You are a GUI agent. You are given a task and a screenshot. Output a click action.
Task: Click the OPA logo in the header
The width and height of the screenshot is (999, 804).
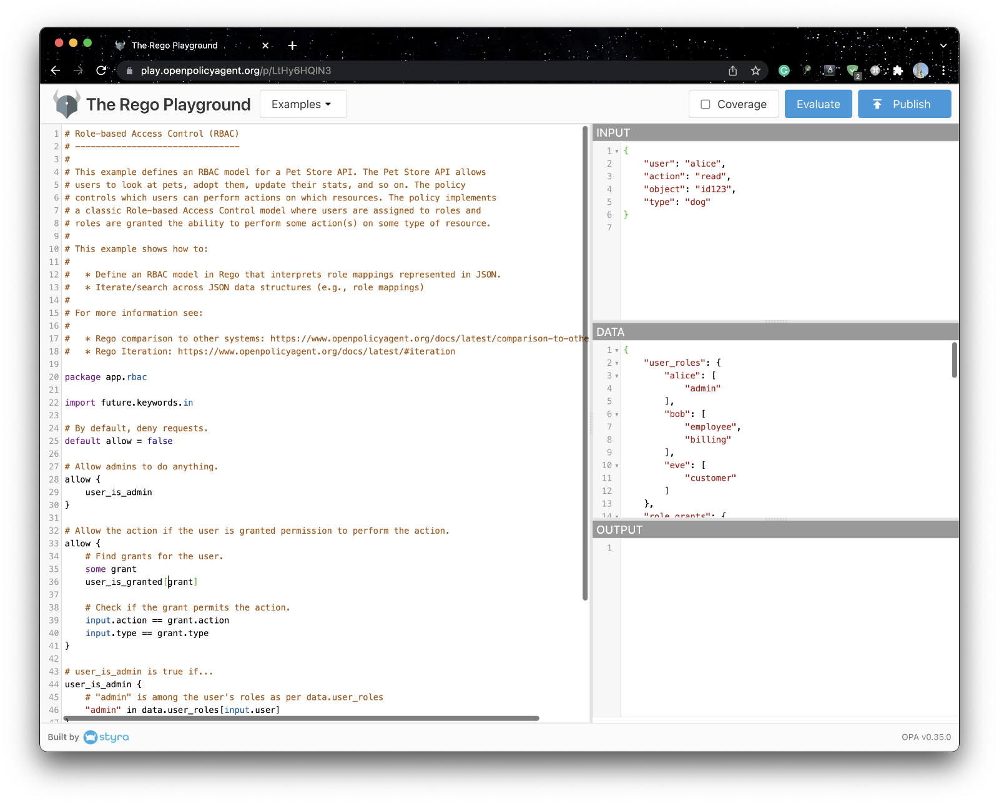[x=67, y=104]
